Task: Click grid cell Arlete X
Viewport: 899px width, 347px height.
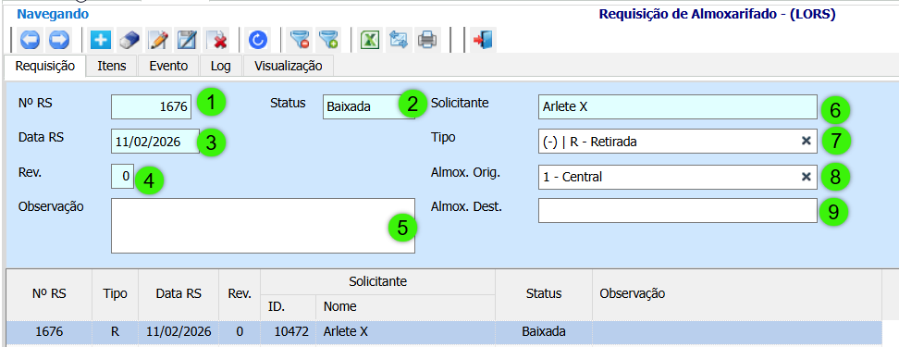Action: [405, 331]
